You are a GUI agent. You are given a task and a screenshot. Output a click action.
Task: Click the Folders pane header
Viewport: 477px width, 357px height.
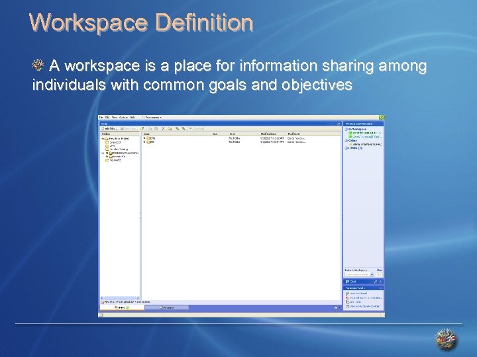click(120, 134)
